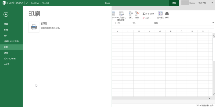Click the vertical scrollbar up arrow
The height and width of the screenshot is (107, 215).
pos(214,36)
